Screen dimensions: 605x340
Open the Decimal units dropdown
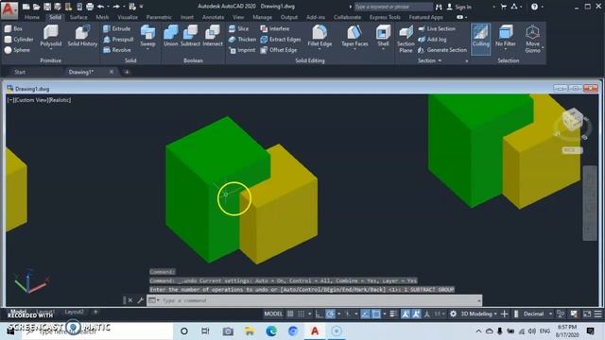(538, 314)
